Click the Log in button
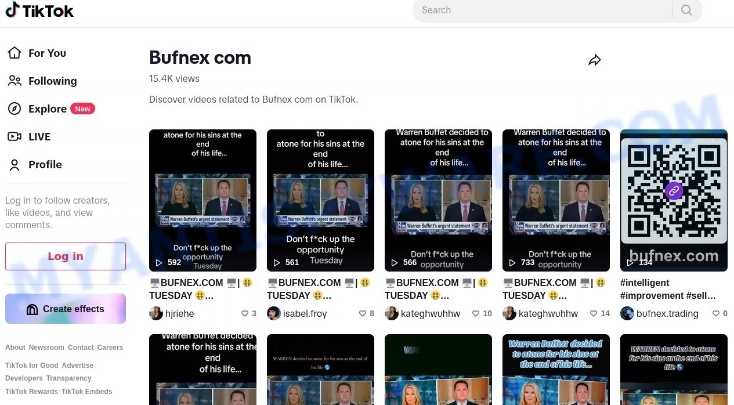The image size is (734, 405). (66, 256)
